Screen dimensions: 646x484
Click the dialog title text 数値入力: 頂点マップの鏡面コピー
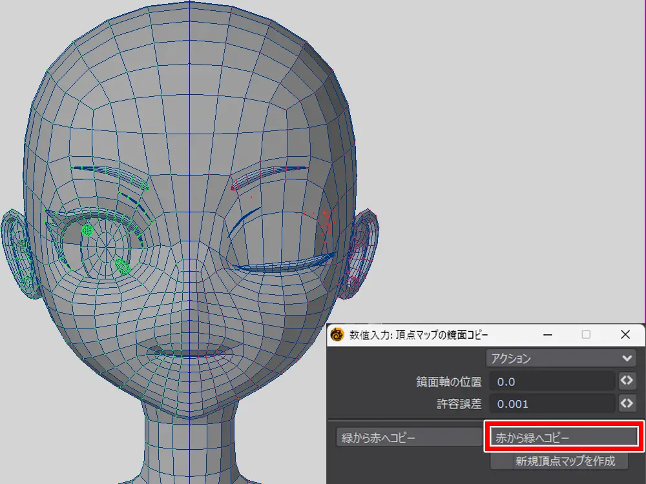(x=419, y=335)
